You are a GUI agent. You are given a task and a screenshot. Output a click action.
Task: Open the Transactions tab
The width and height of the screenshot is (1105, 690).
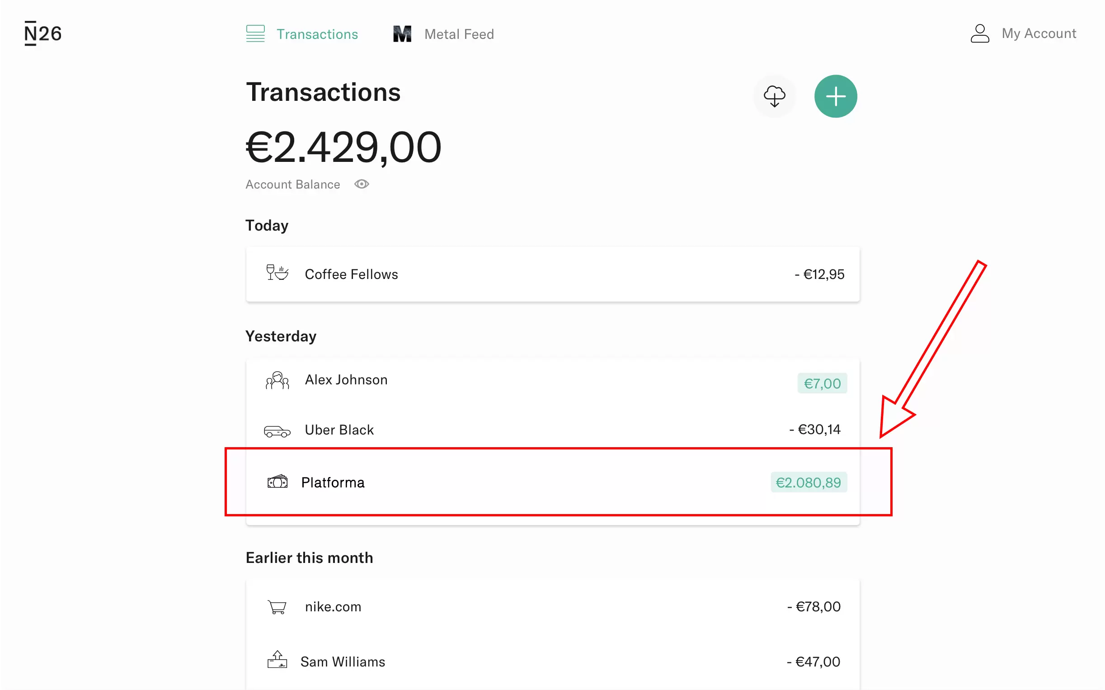(x=317, y=34)
